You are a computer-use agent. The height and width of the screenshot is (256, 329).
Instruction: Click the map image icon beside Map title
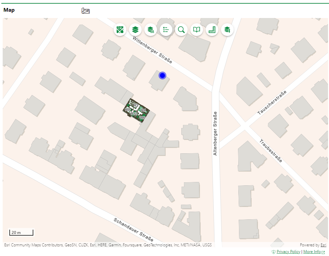point(86,11)
